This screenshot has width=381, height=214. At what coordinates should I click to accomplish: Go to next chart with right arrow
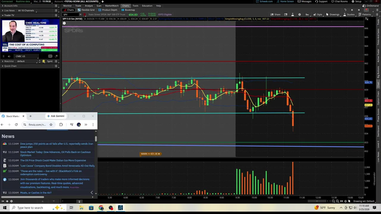pyautogui.click(x=359, y=10)
